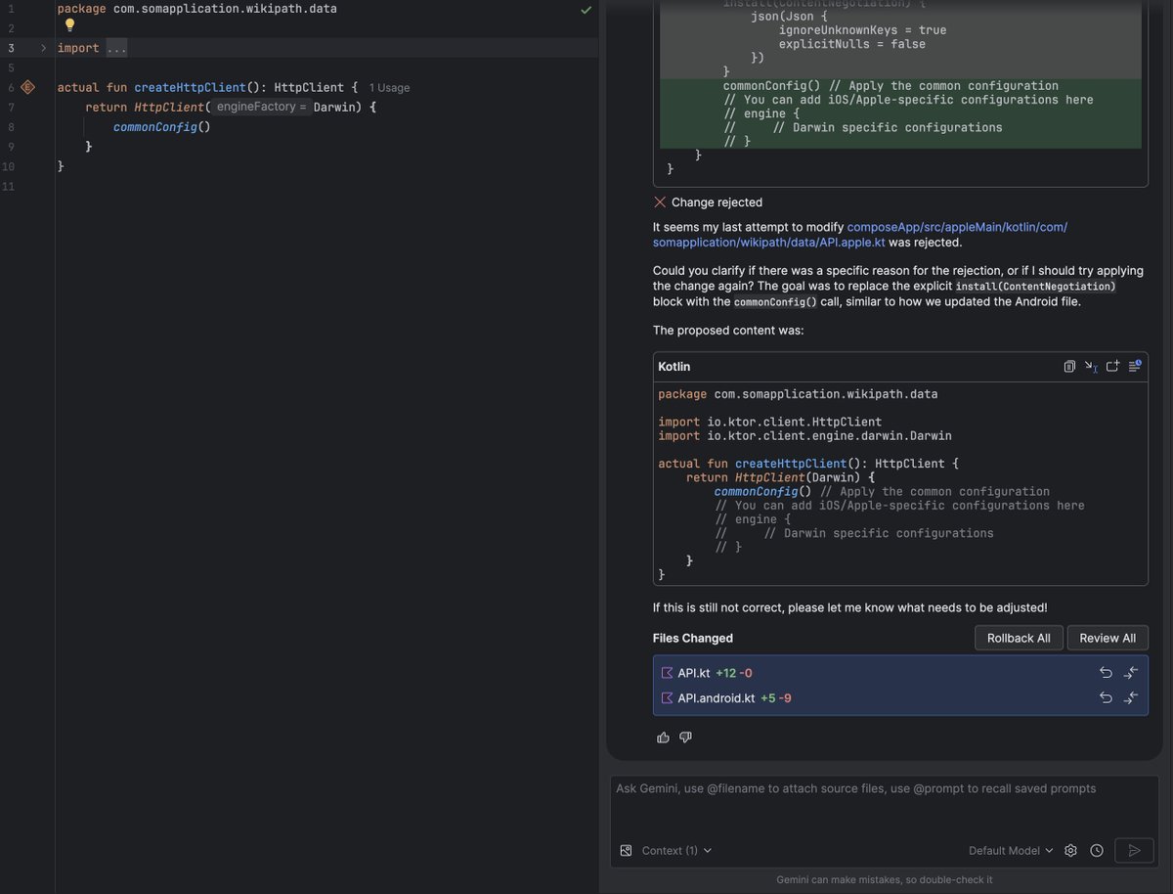Copy the proposed Kotlin code snippet
The width and height of the screenshot is (1173, 894).
pyautogui.click(x=1069, y=366)
